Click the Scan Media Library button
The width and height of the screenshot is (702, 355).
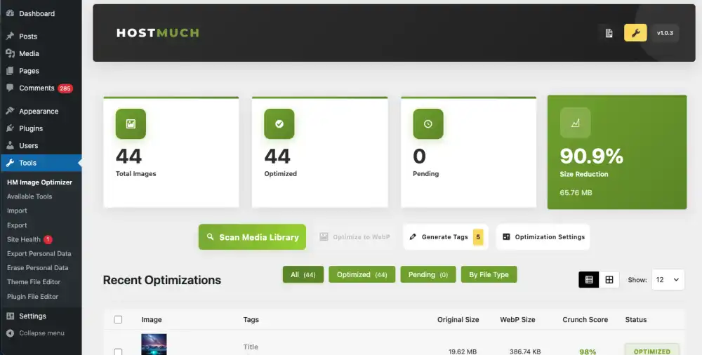(252, 237)
